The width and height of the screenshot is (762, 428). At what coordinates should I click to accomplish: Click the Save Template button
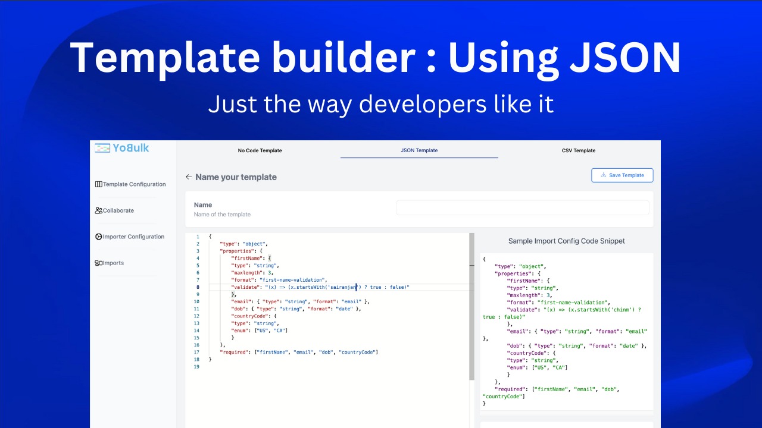coord(622,175)
